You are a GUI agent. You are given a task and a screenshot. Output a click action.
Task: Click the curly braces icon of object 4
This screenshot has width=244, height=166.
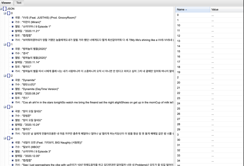(x=8, y=138)
